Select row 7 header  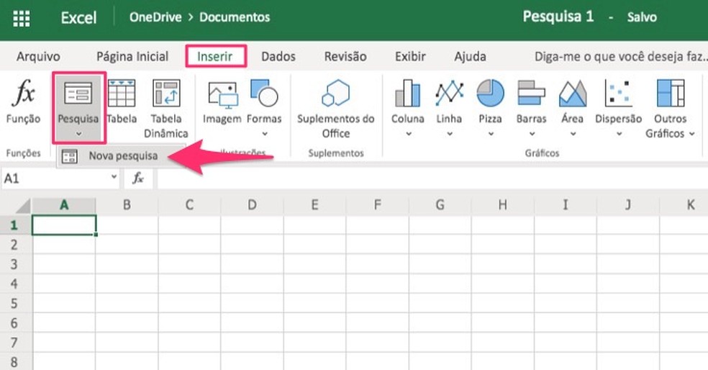pyautogui.click(x=15, y=343)
